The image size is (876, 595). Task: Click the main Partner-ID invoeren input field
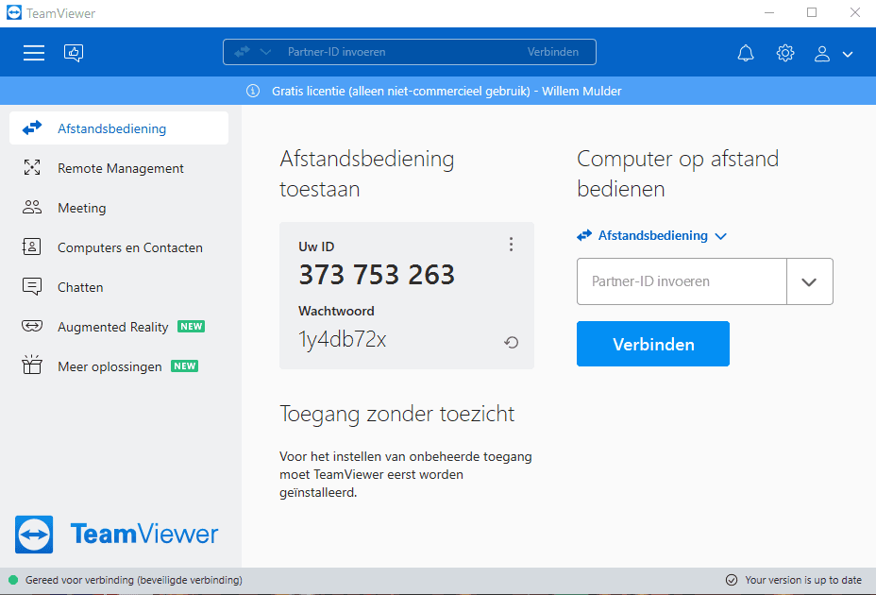(x=682, y=281)
